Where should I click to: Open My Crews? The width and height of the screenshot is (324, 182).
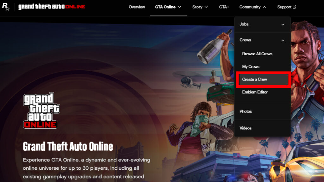point(251,67)
